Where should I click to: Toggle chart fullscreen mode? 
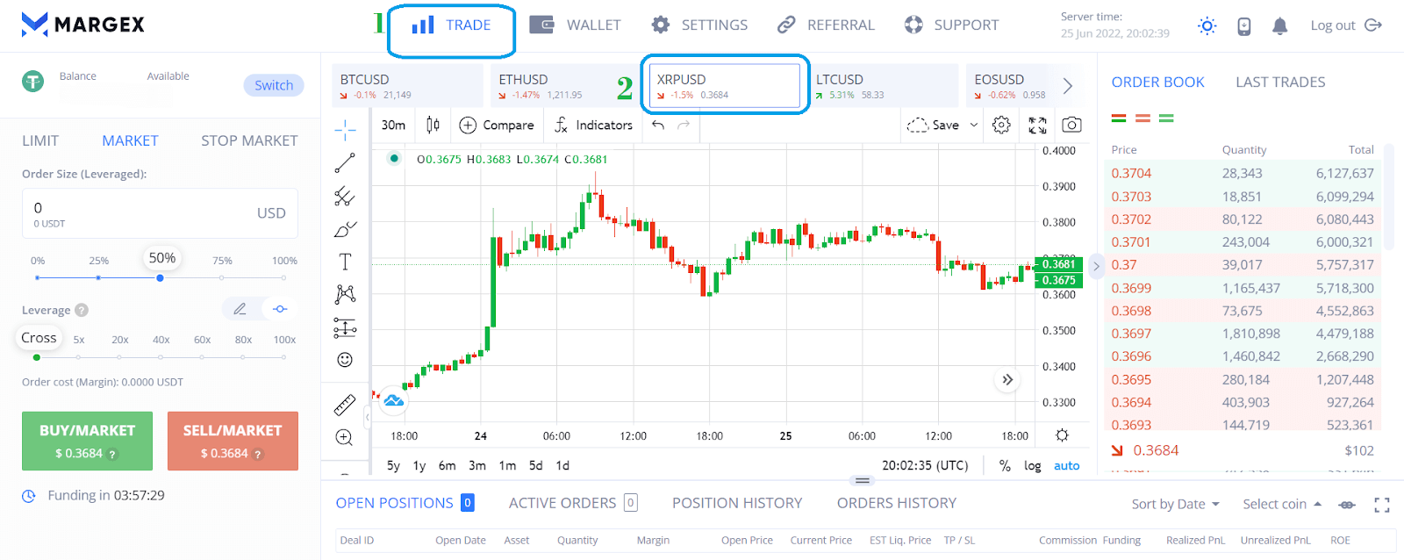pos(1037,125)
